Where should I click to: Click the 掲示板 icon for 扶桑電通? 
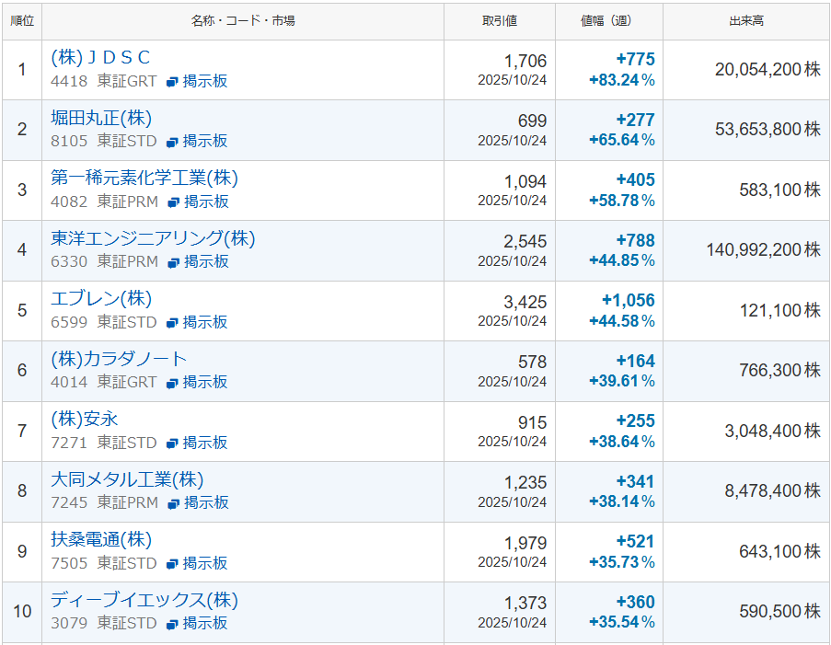click(172, 564)
